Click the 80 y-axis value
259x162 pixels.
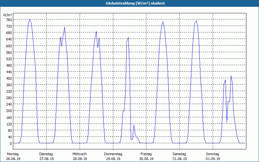[x=10, y=131]
